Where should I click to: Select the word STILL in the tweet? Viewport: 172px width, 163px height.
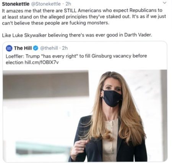pos(70,10)
